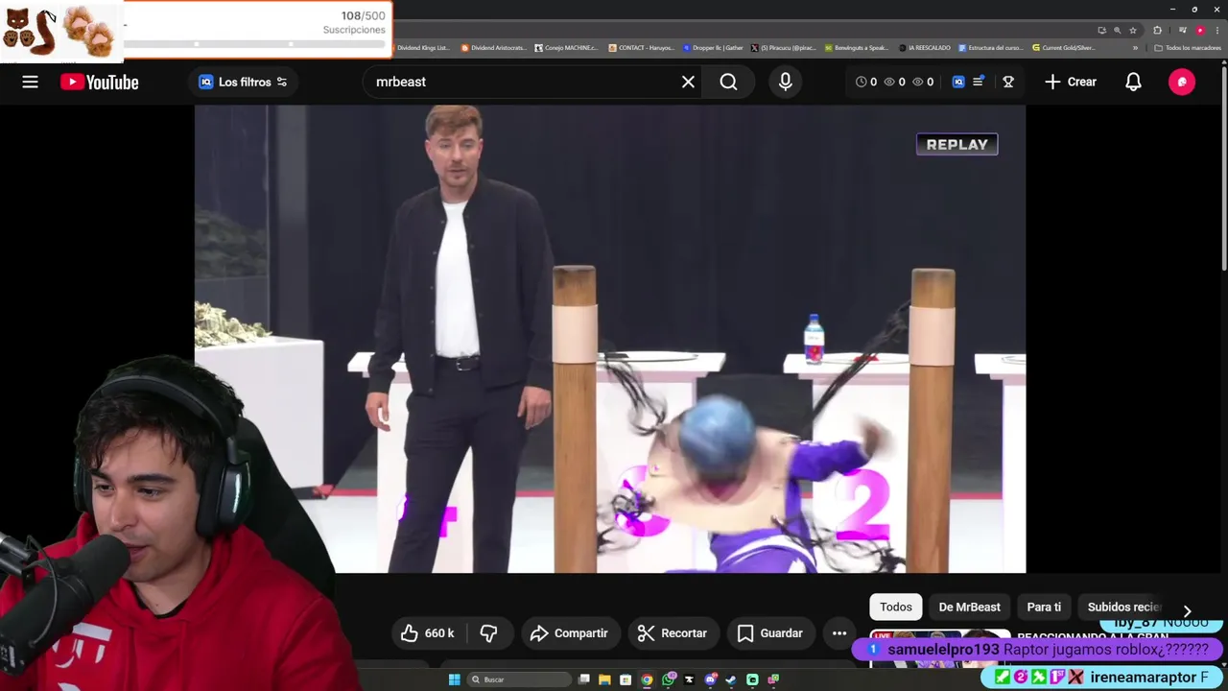Open more actions three-dot menu
The width and height of the screenshot is (1228, 691).
tap(839, 633)
